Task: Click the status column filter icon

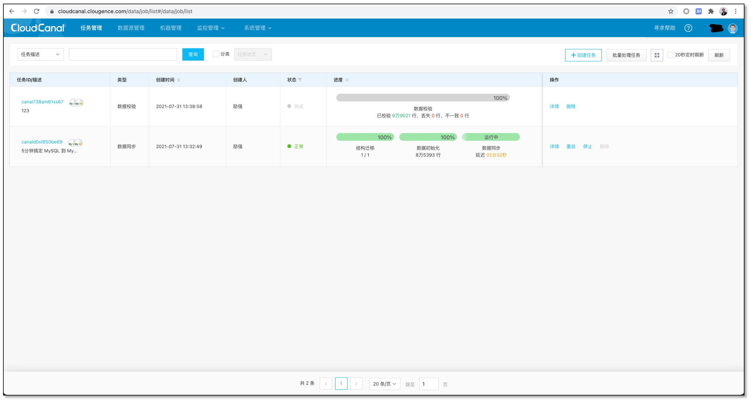Action: point(300,80)
